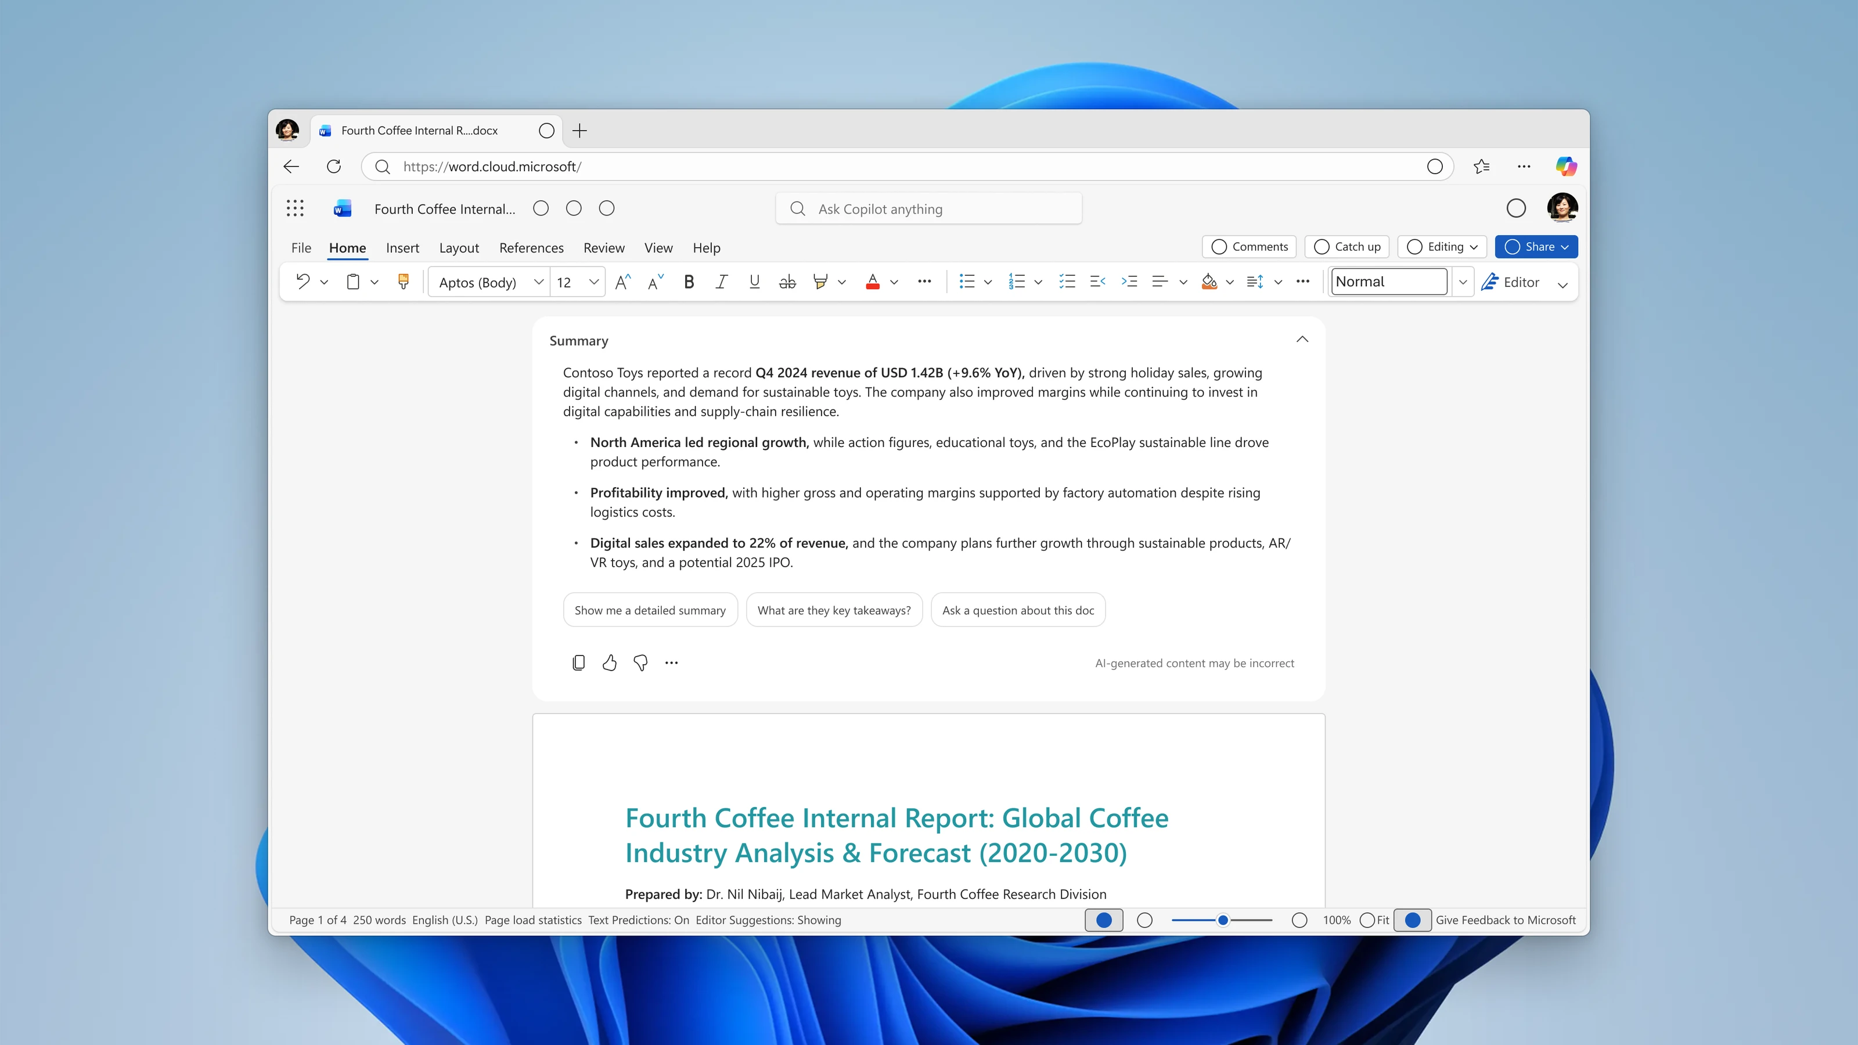Click the text highlight color icon
1858x1045 pixels.
[x=820, y=282]
